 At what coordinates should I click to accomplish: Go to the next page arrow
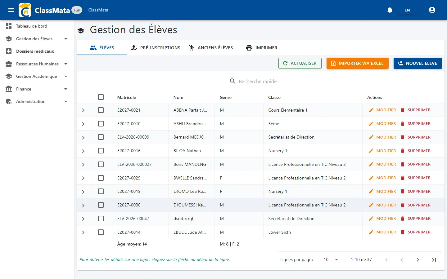coord(418,260)
